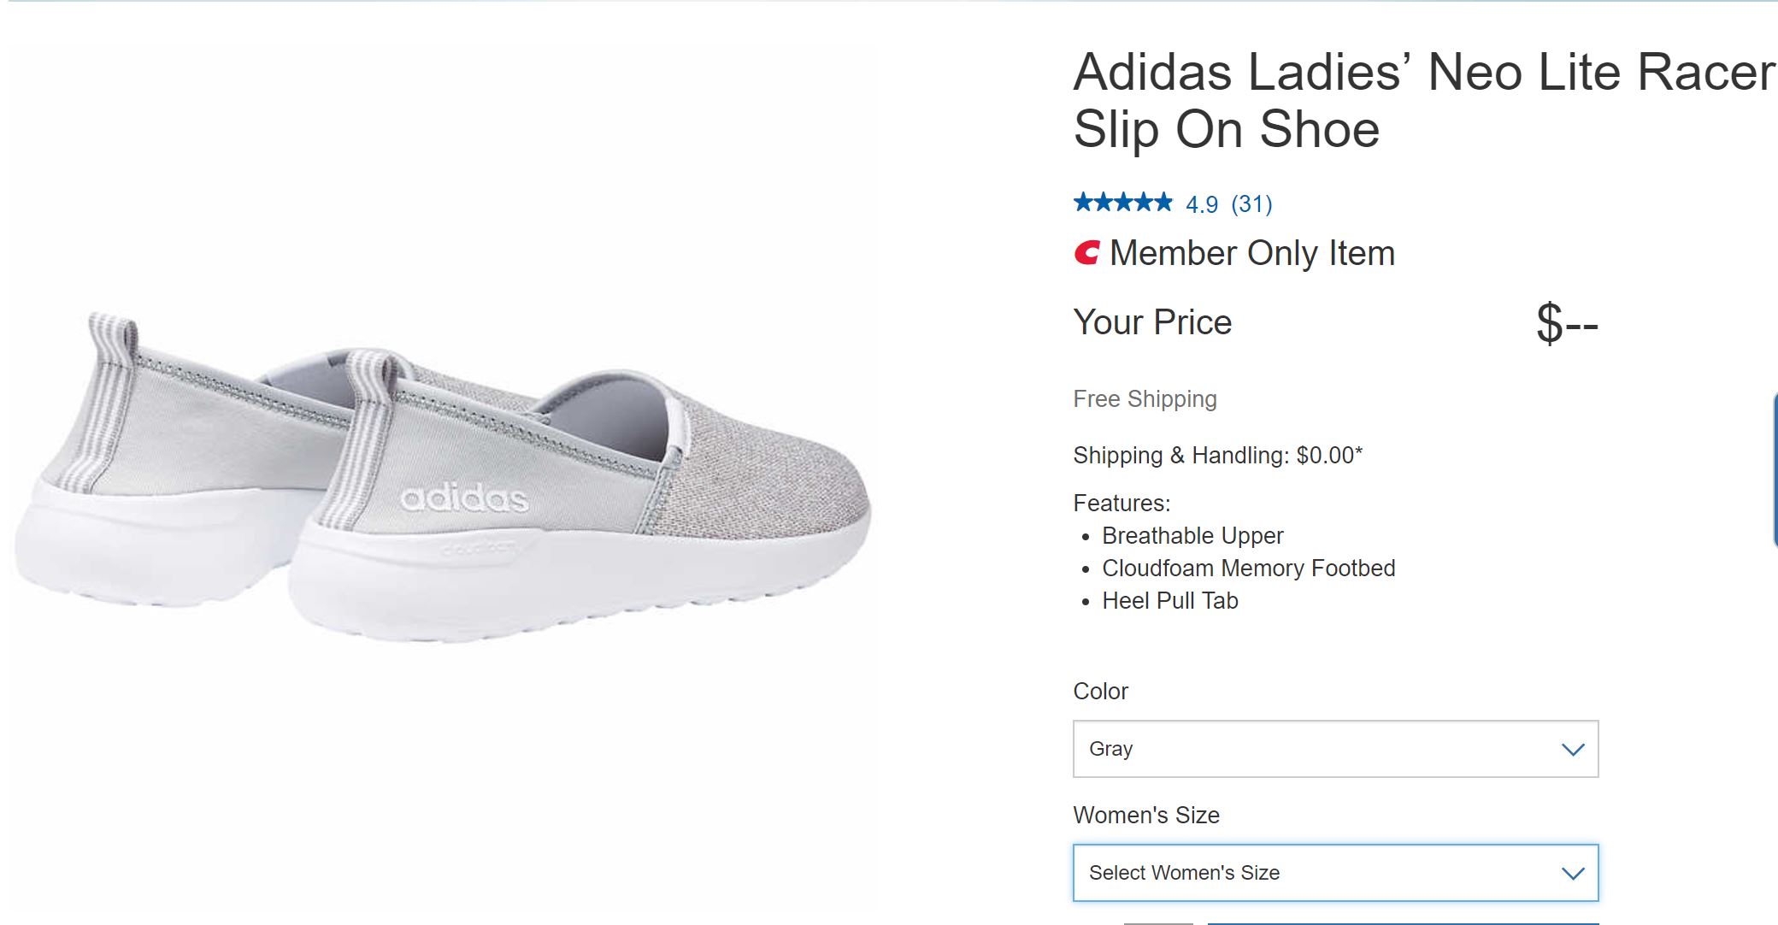Click the Adidas Ladies' Neo Lite Racer title
The width and height of the screenshot is (1778, 925).
(1423, 100)
